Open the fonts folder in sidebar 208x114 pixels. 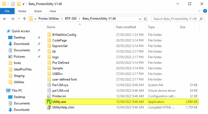pyautogui.click(x=17, y=63)
